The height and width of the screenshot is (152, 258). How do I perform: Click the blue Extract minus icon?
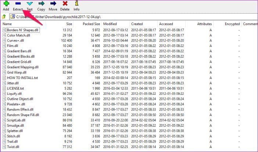point(18,3)
